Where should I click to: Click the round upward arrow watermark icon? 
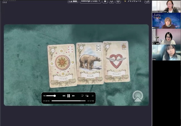tap(138, 96)
